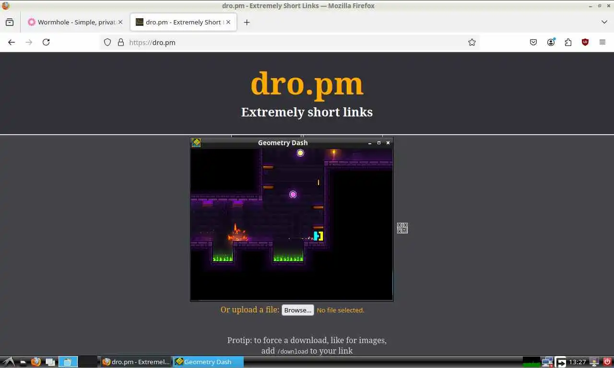
Task: Click "Extremely short links" subtitle
Action: tap(307, 112)
